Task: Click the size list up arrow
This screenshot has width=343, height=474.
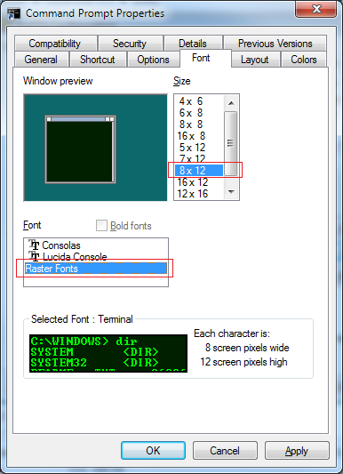Action: tap(231, 103)
